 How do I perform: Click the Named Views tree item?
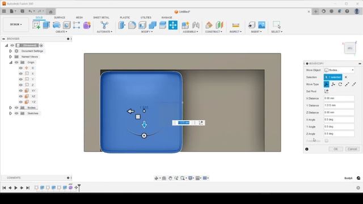click(29, 57)
